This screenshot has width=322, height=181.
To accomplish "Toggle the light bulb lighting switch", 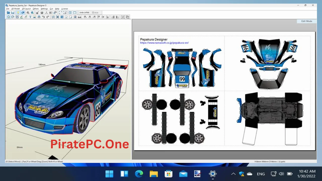I will point(18,13).
